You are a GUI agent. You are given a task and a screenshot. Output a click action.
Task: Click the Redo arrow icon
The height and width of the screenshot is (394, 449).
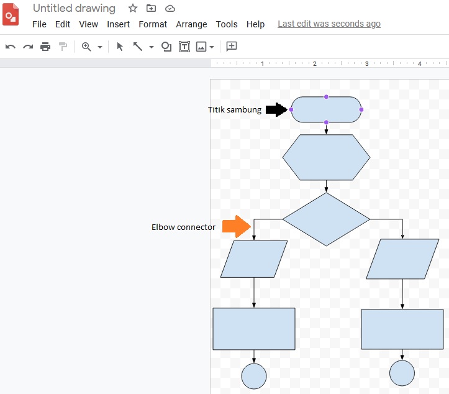coord(28,47)
